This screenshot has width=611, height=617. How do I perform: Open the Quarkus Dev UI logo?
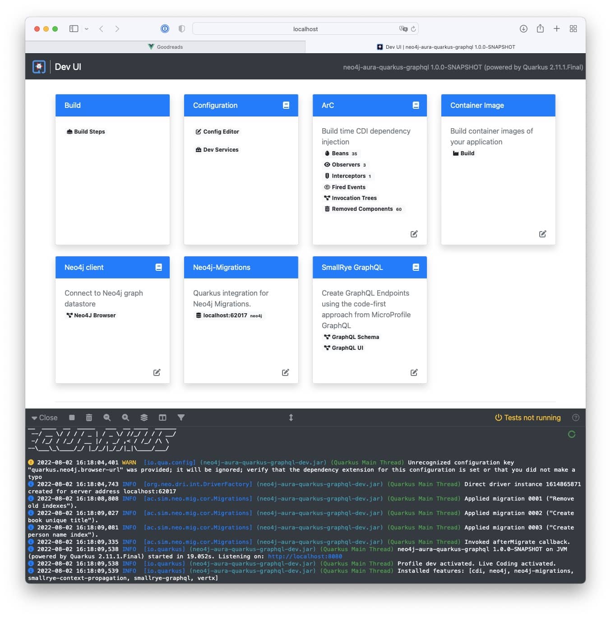click(x=39, y=67)
